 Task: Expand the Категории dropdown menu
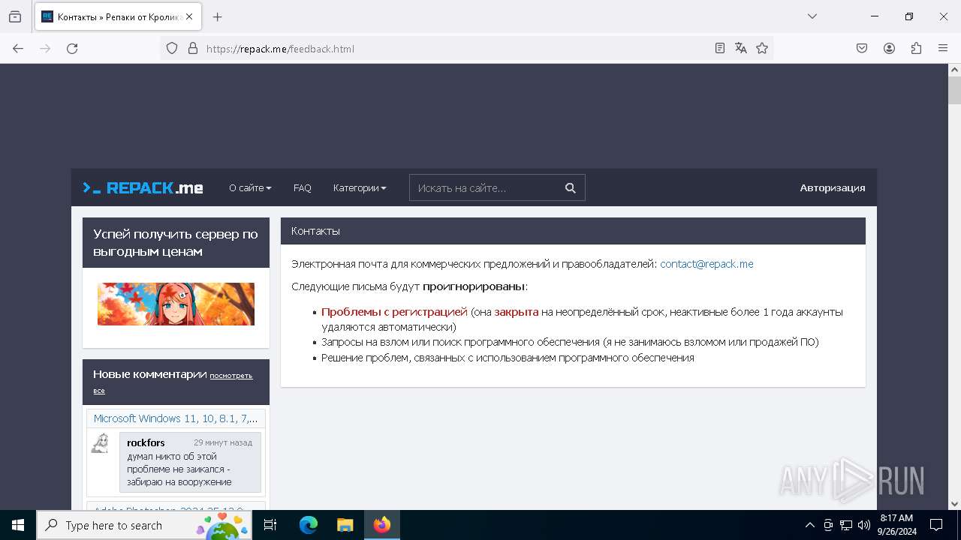(x=360, y=188)
